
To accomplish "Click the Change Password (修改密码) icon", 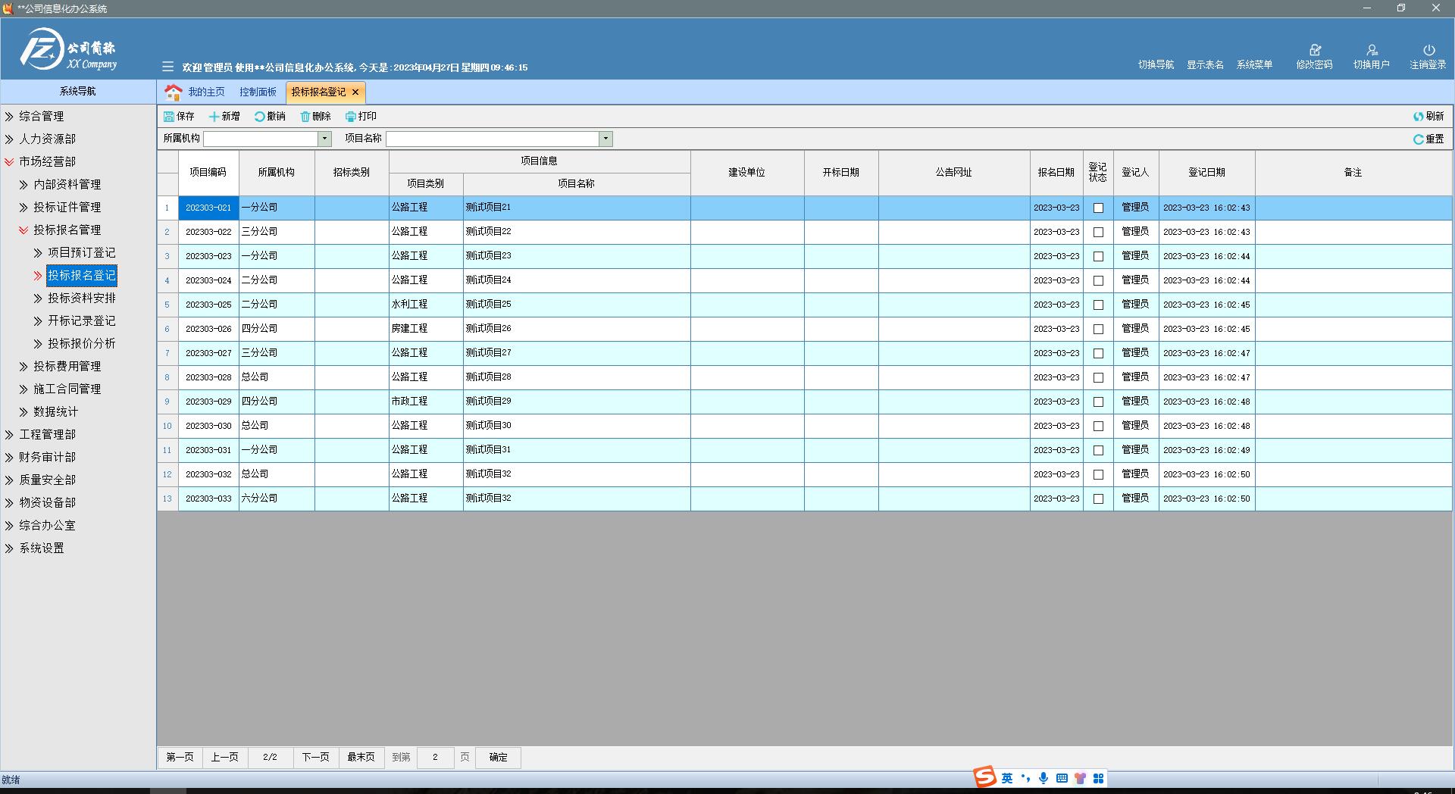I will point(1315,51).
